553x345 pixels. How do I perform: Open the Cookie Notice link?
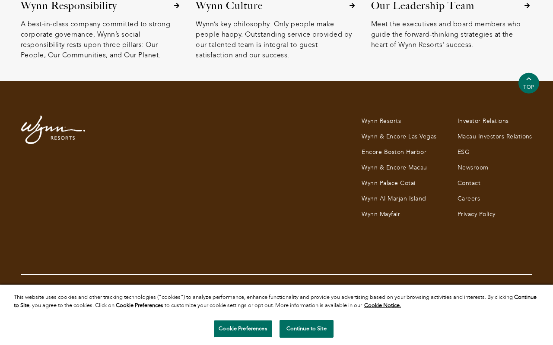tap(382, 305)
